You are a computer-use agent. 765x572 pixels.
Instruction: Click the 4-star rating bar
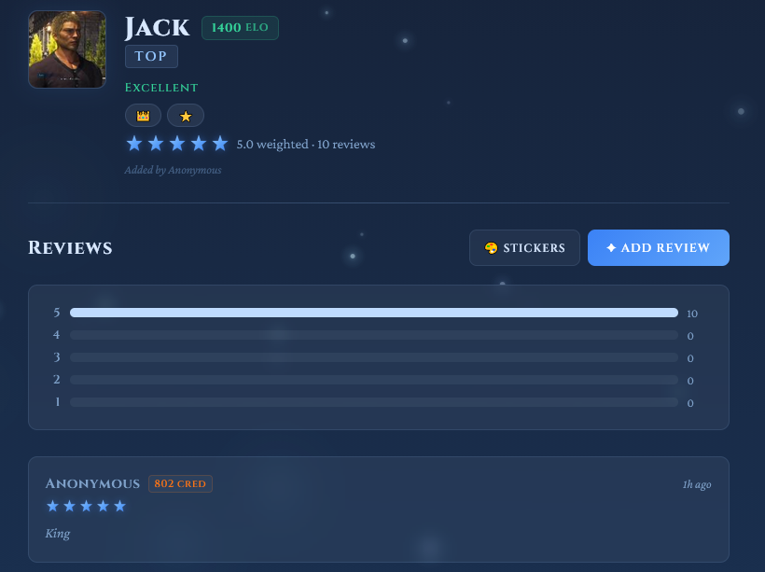click(374, 335)
